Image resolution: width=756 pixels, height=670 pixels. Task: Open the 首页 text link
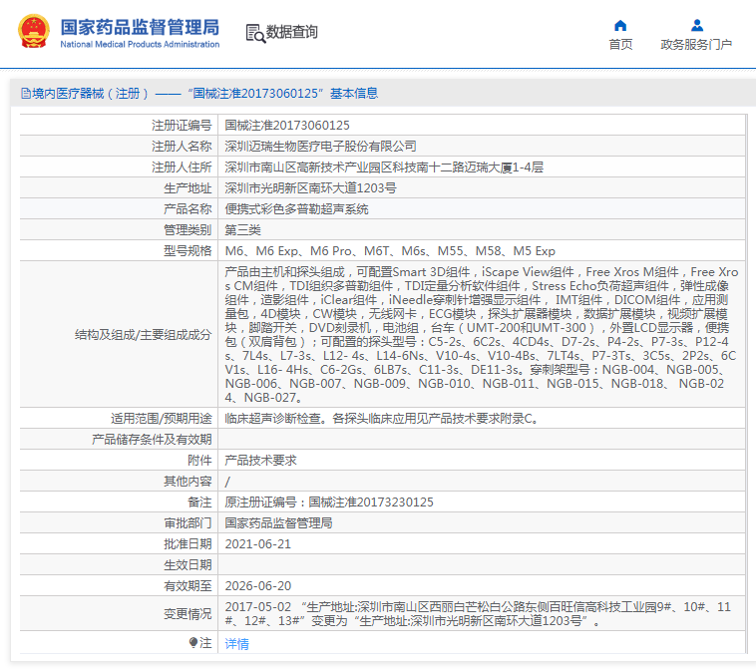620,44
